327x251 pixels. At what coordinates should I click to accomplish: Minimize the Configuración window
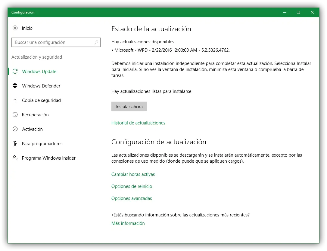click(285, 13)
